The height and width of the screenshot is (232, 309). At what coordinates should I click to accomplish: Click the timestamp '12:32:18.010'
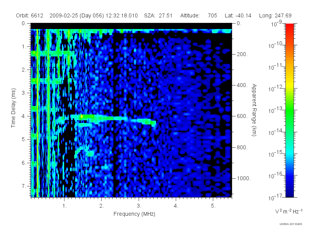click(122, 15)
